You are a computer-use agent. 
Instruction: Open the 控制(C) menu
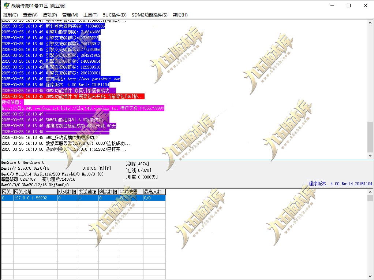(10, 15)
